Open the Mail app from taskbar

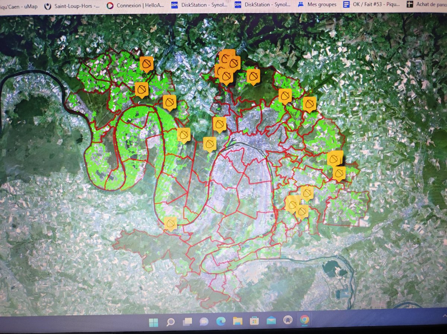(271, 320)
